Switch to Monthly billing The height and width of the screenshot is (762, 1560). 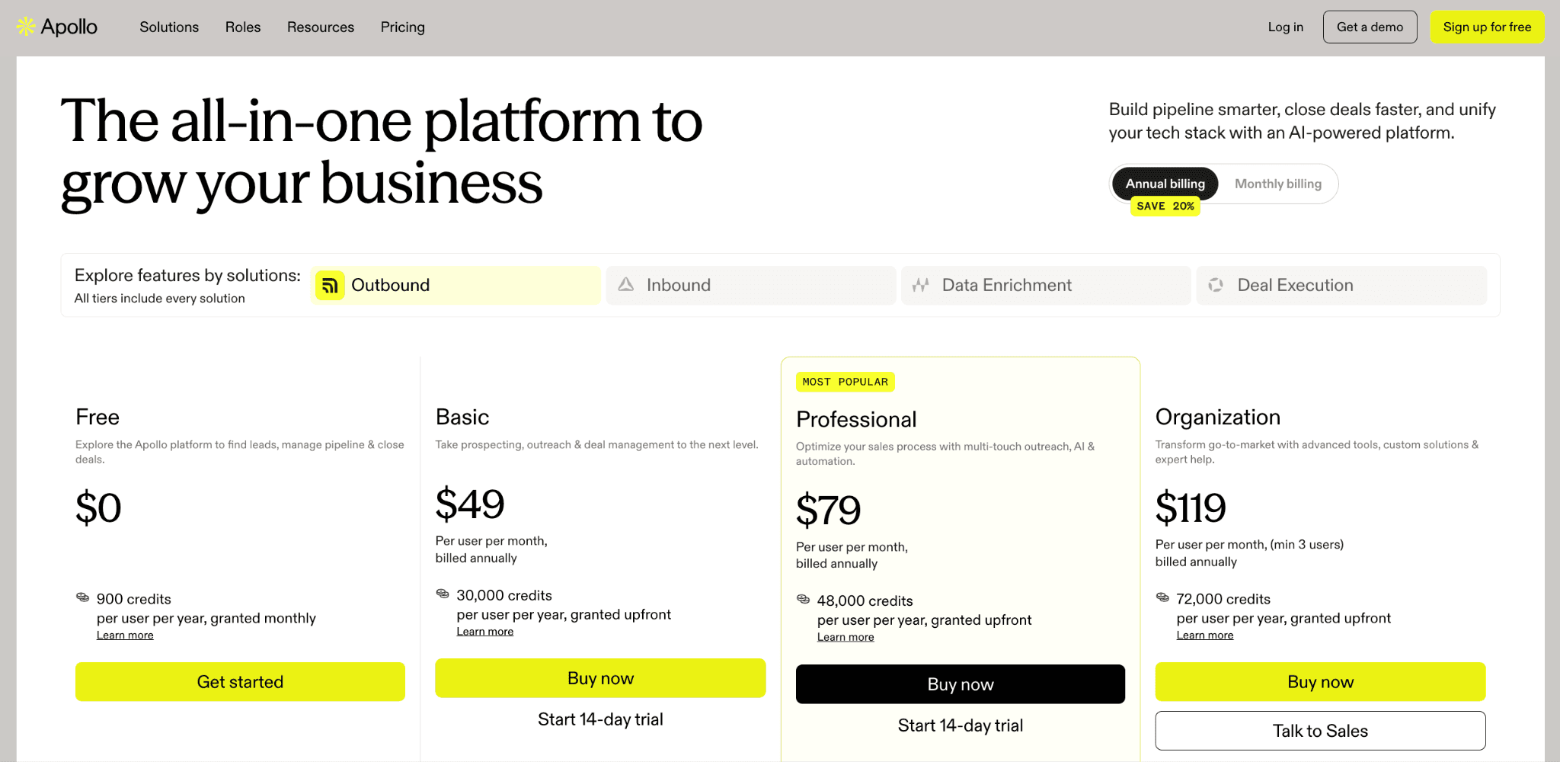click(x=1277, y=184)
